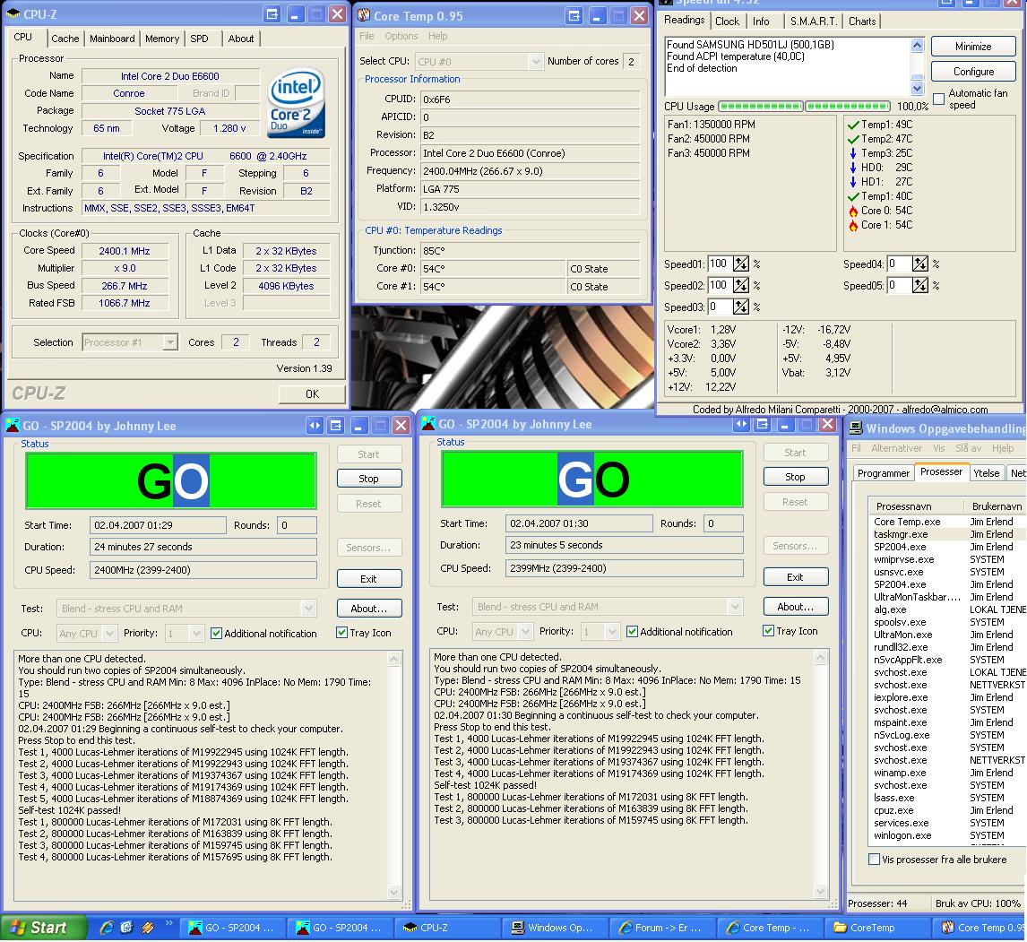Click the Task Manager title bar icon
The height and width of the screenshot is (942, 1027).
coord(856,428)
